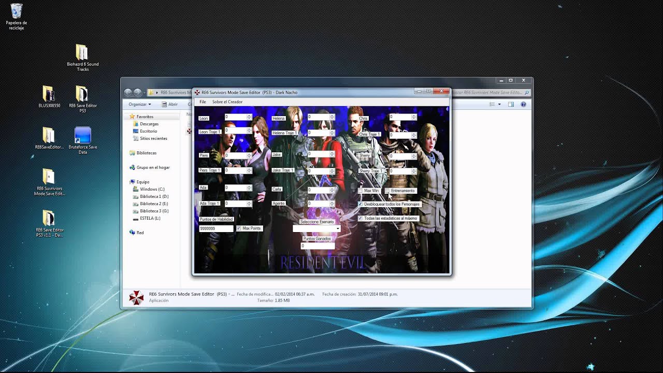663x373 pixels.
Task: Select the RE6 Save Editor PS3 folder
Action: tap(82, 99)
